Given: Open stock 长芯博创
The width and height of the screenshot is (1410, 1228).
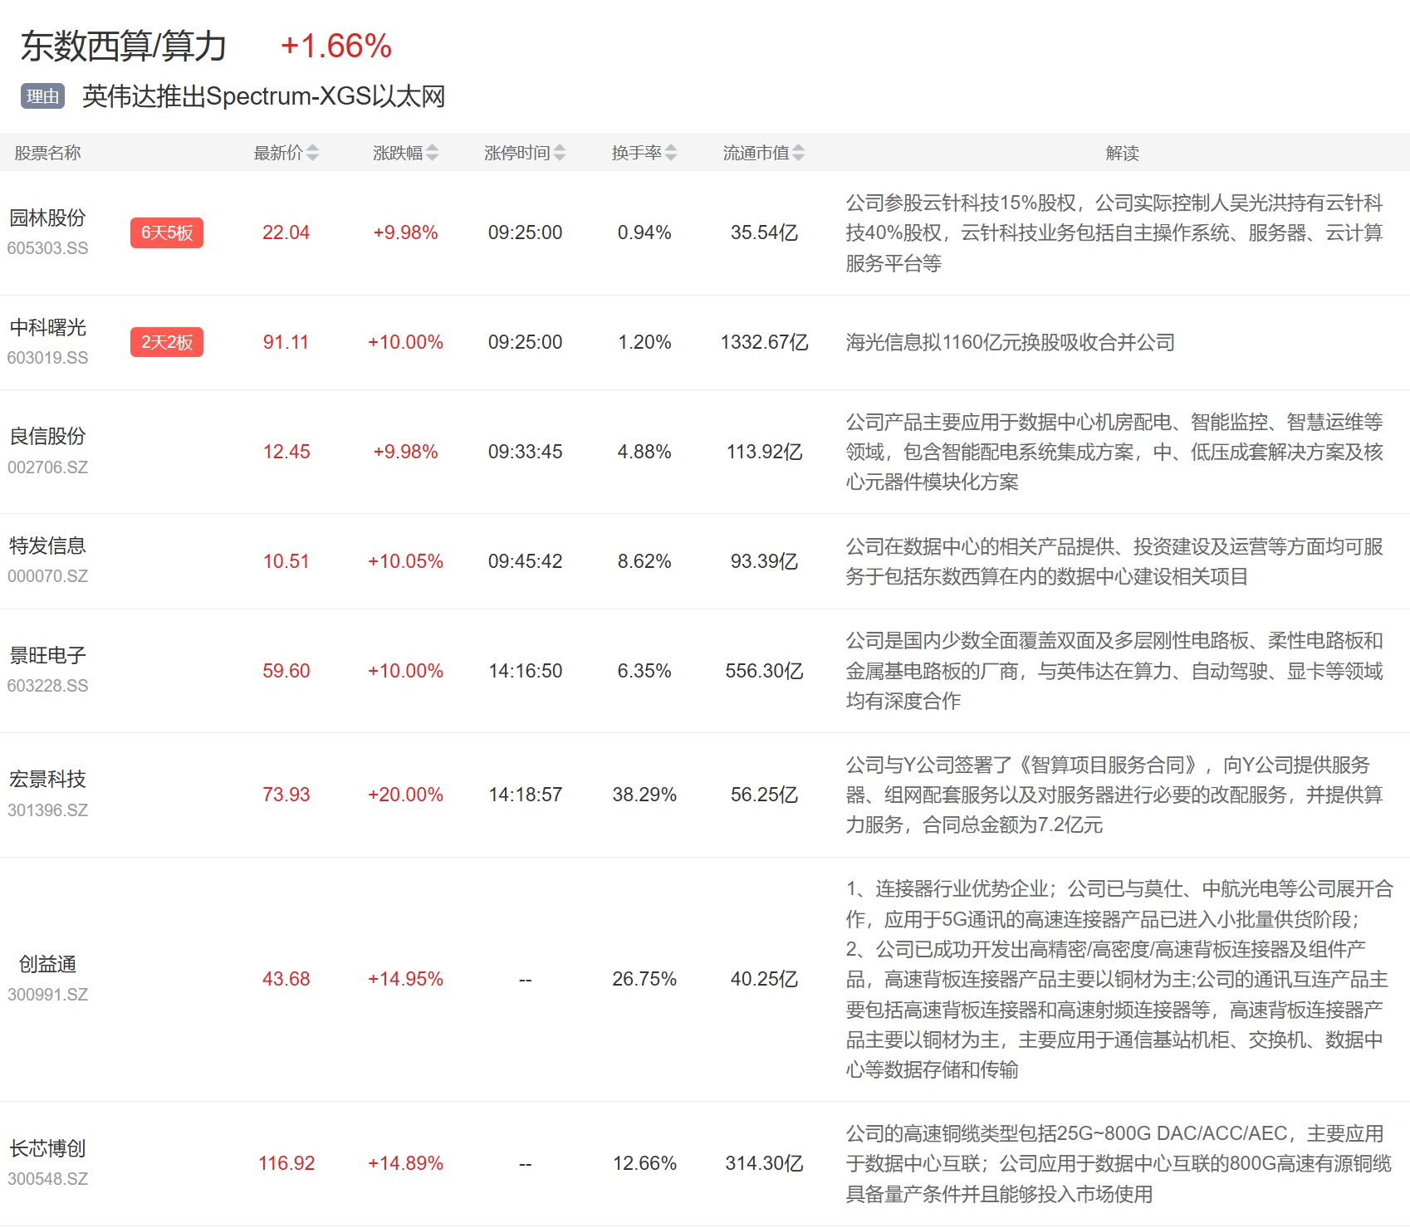Looking at the screenshot, I should tap(47, 1149).
